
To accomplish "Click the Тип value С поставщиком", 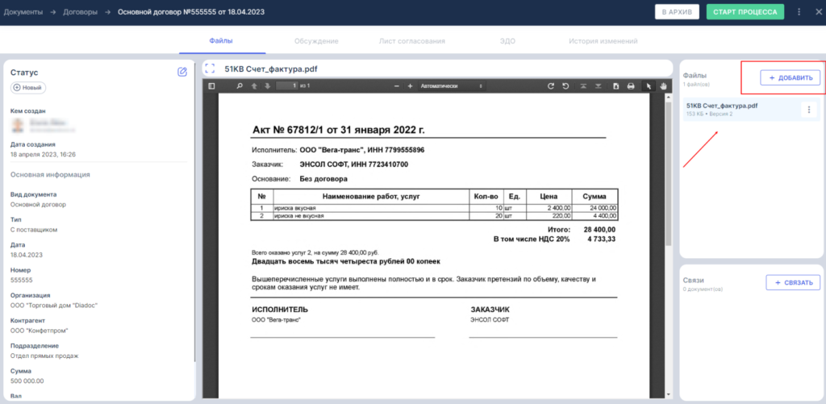I will click(x=34, y=230).
